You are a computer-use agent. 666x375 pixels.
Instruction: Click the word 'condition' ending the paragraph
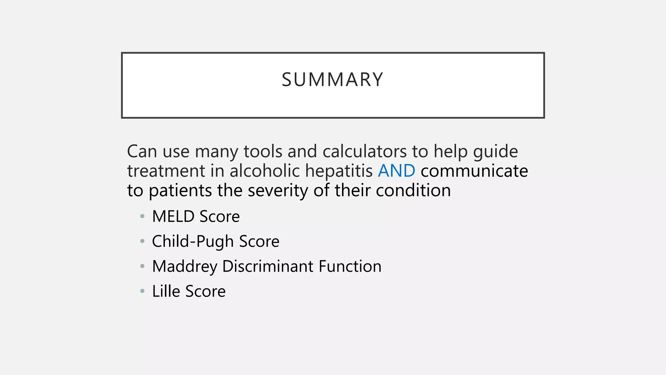click(x=413, y=190)
